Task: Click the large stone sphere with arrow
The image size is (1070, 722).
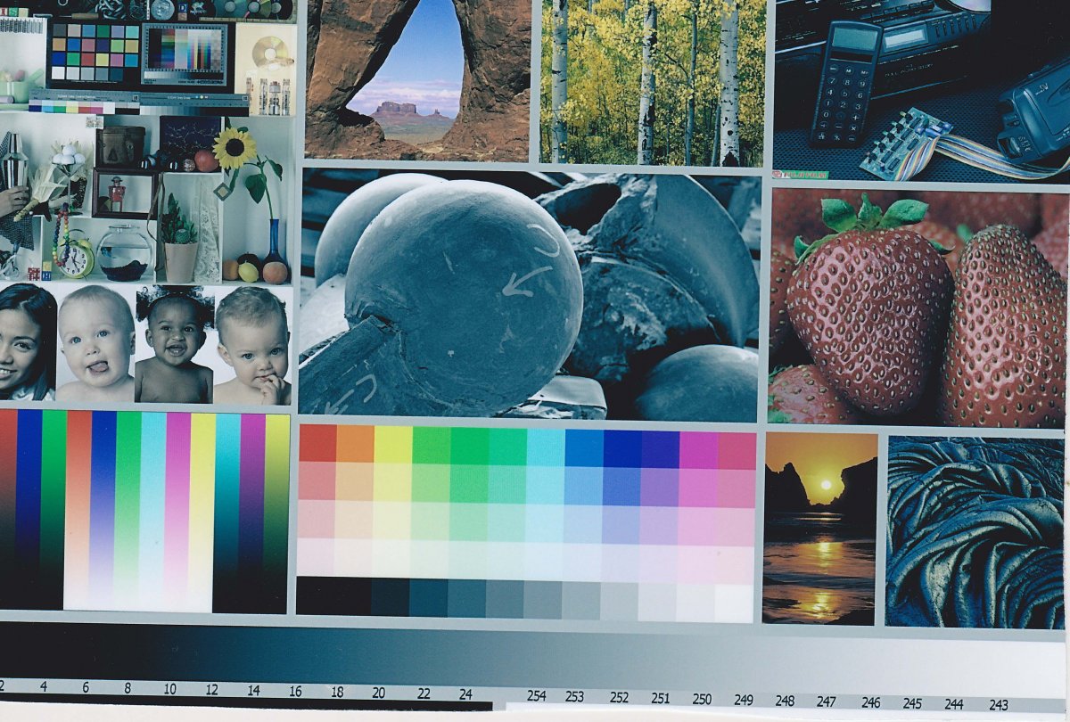Action: click(464, 285)
